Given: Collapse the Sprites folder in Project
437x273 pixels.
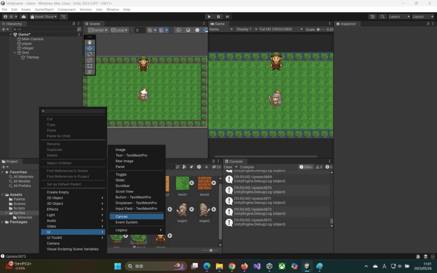Looking at the screenshot, I should pos(6,213).
